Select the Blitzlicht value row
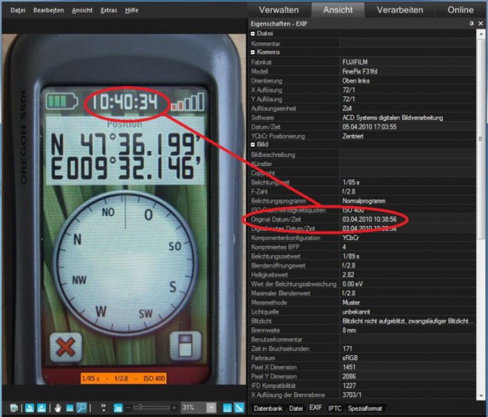Screen dimensions: 488x417 [408, 321]
